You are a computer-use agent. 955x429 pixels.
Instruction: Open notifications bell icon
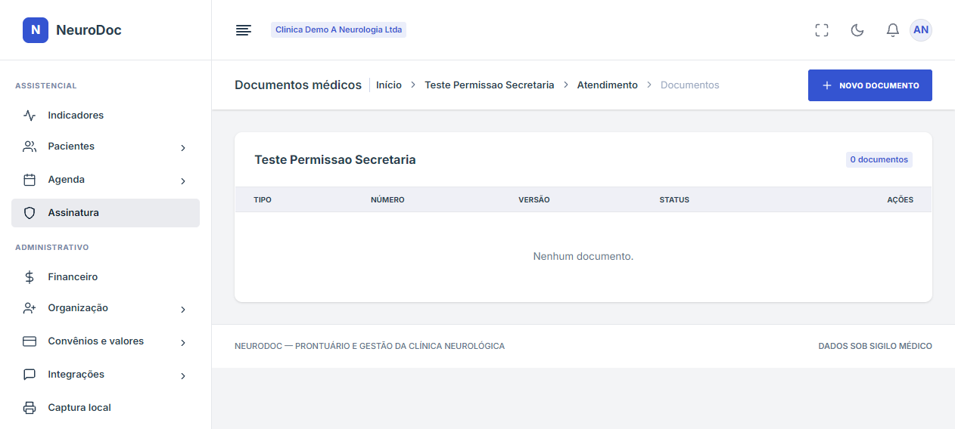point(893,30)
